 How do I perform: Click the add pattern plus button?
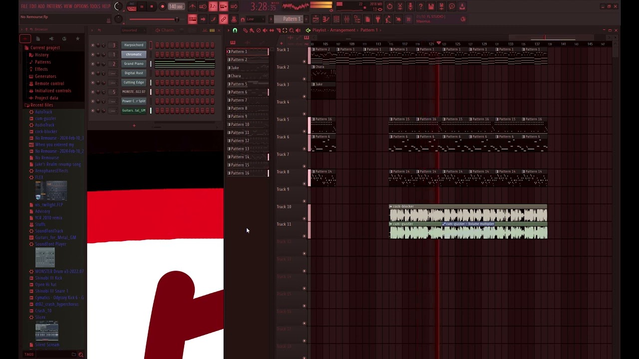307,19
